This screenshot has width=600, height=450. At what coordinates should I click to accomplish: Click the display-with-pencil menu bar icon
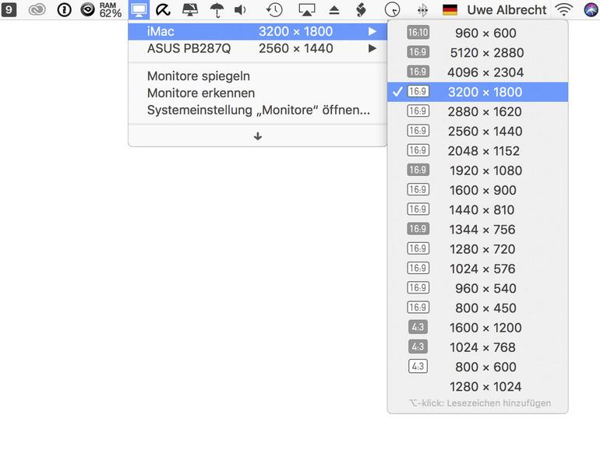click(x=190, y=10)
